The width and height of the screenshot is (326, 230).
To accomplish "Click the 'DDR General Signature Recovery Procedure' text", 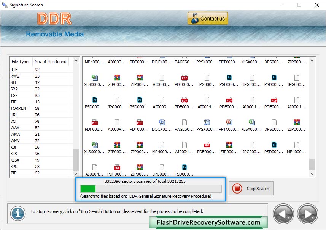I will point(170,196).
